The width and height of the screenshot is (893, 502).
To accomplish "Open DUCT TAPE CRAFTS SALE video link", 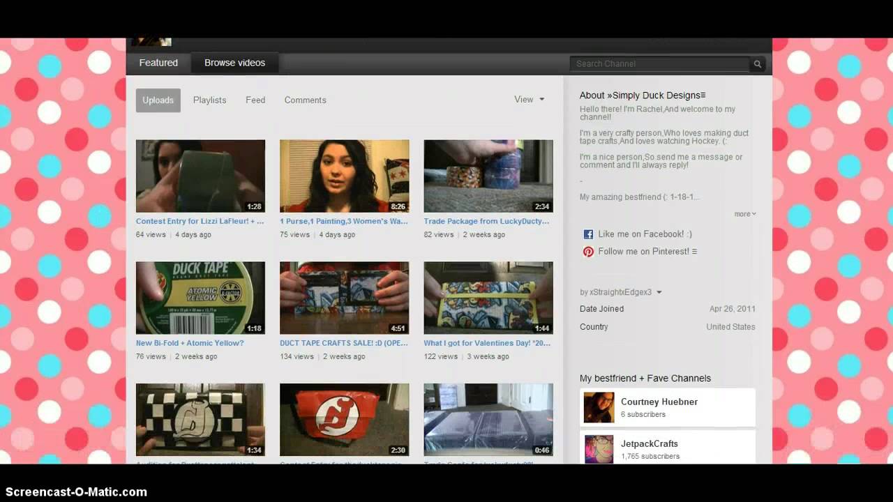I will [x=344, y=343].
